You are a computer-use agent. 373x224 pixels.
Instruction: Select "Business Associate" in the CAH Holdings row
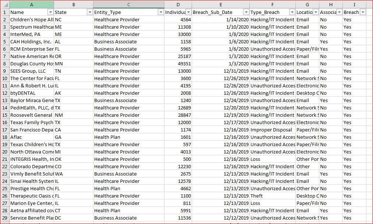129,41
